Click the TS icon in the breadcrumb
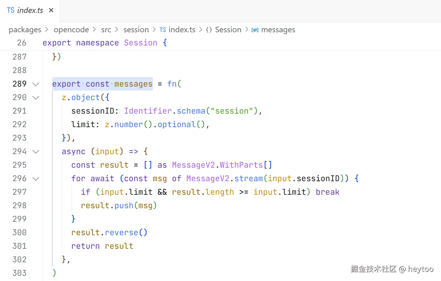 tap(163, 30)
